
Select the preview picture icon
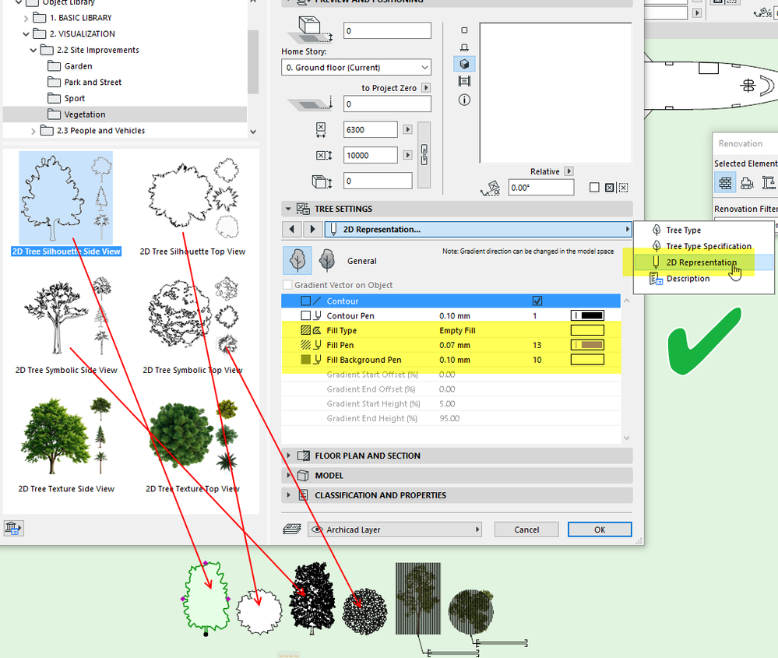[x=464, y=81]
